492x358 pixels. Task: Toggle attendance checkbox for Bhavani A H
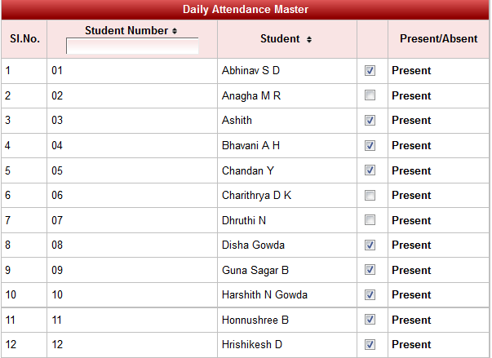(x=370, y=145)
